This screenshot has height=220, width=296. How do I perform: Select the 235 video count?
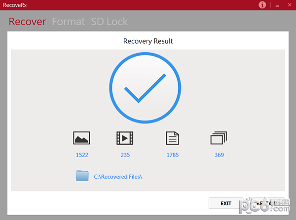(125, 155)
